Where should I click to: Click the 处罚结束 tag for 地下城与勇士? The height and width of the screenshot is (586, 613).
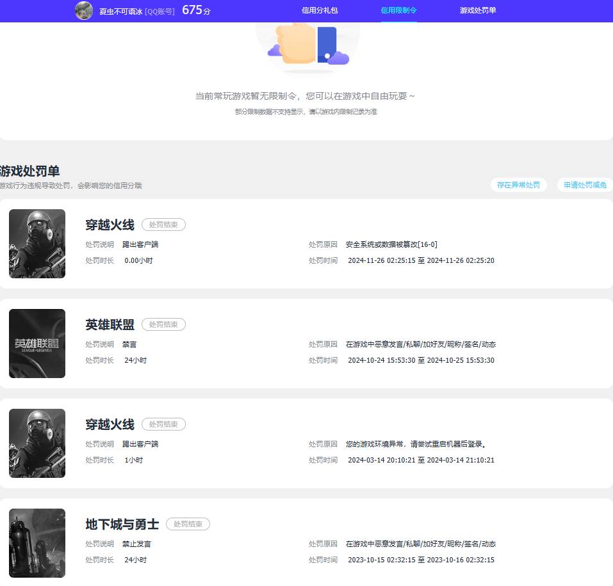click(188, 523)
